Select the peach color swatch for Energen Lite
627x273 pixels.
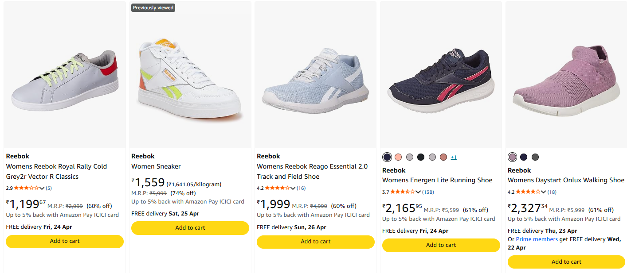[x=398, y=157]
